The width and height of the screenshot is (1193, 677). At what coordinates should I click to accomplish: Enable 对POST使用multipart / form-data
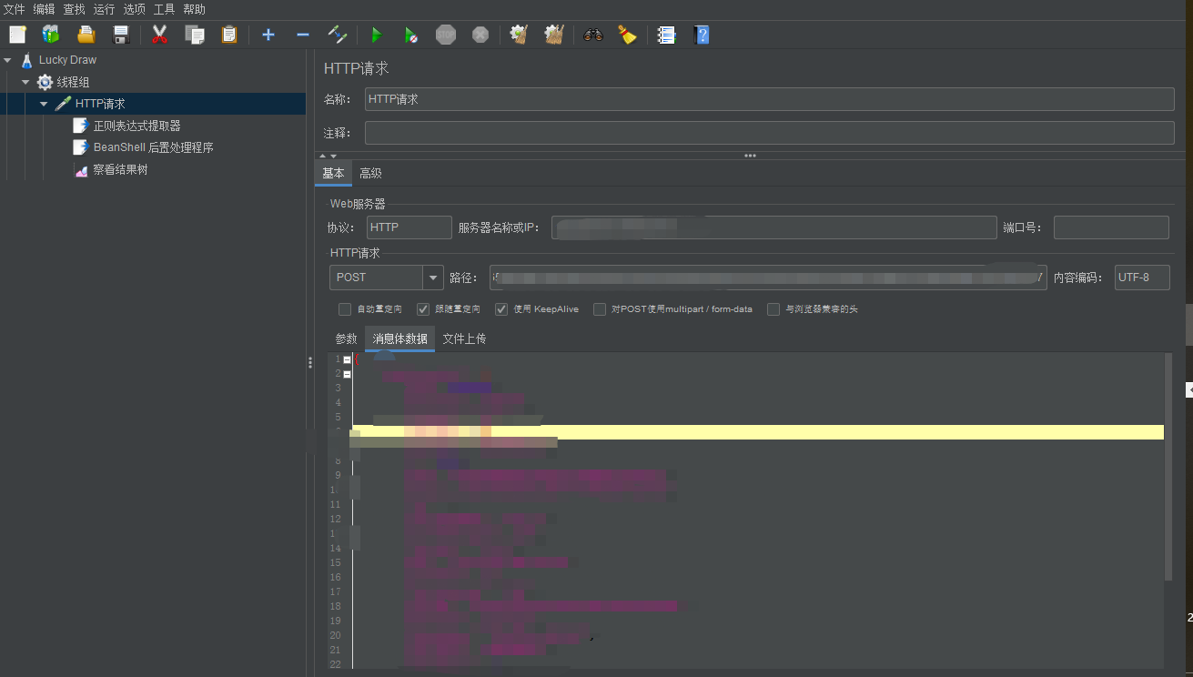(x=600, y=309)
